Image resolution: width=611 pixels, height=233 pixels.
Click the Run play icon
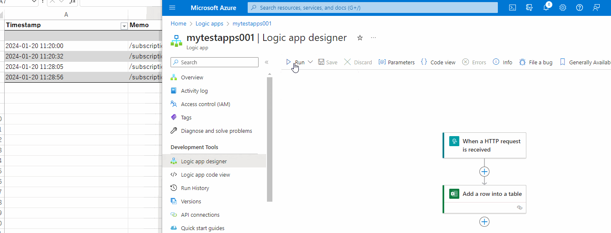(288, 62)
